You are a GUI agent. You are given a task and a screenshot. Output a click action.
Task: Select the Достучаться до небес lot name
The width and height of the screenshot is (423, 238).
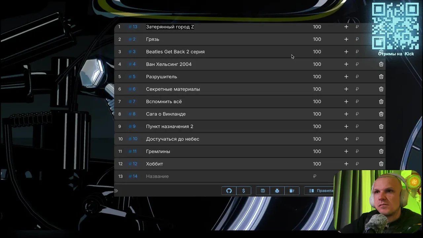point(173,139)
